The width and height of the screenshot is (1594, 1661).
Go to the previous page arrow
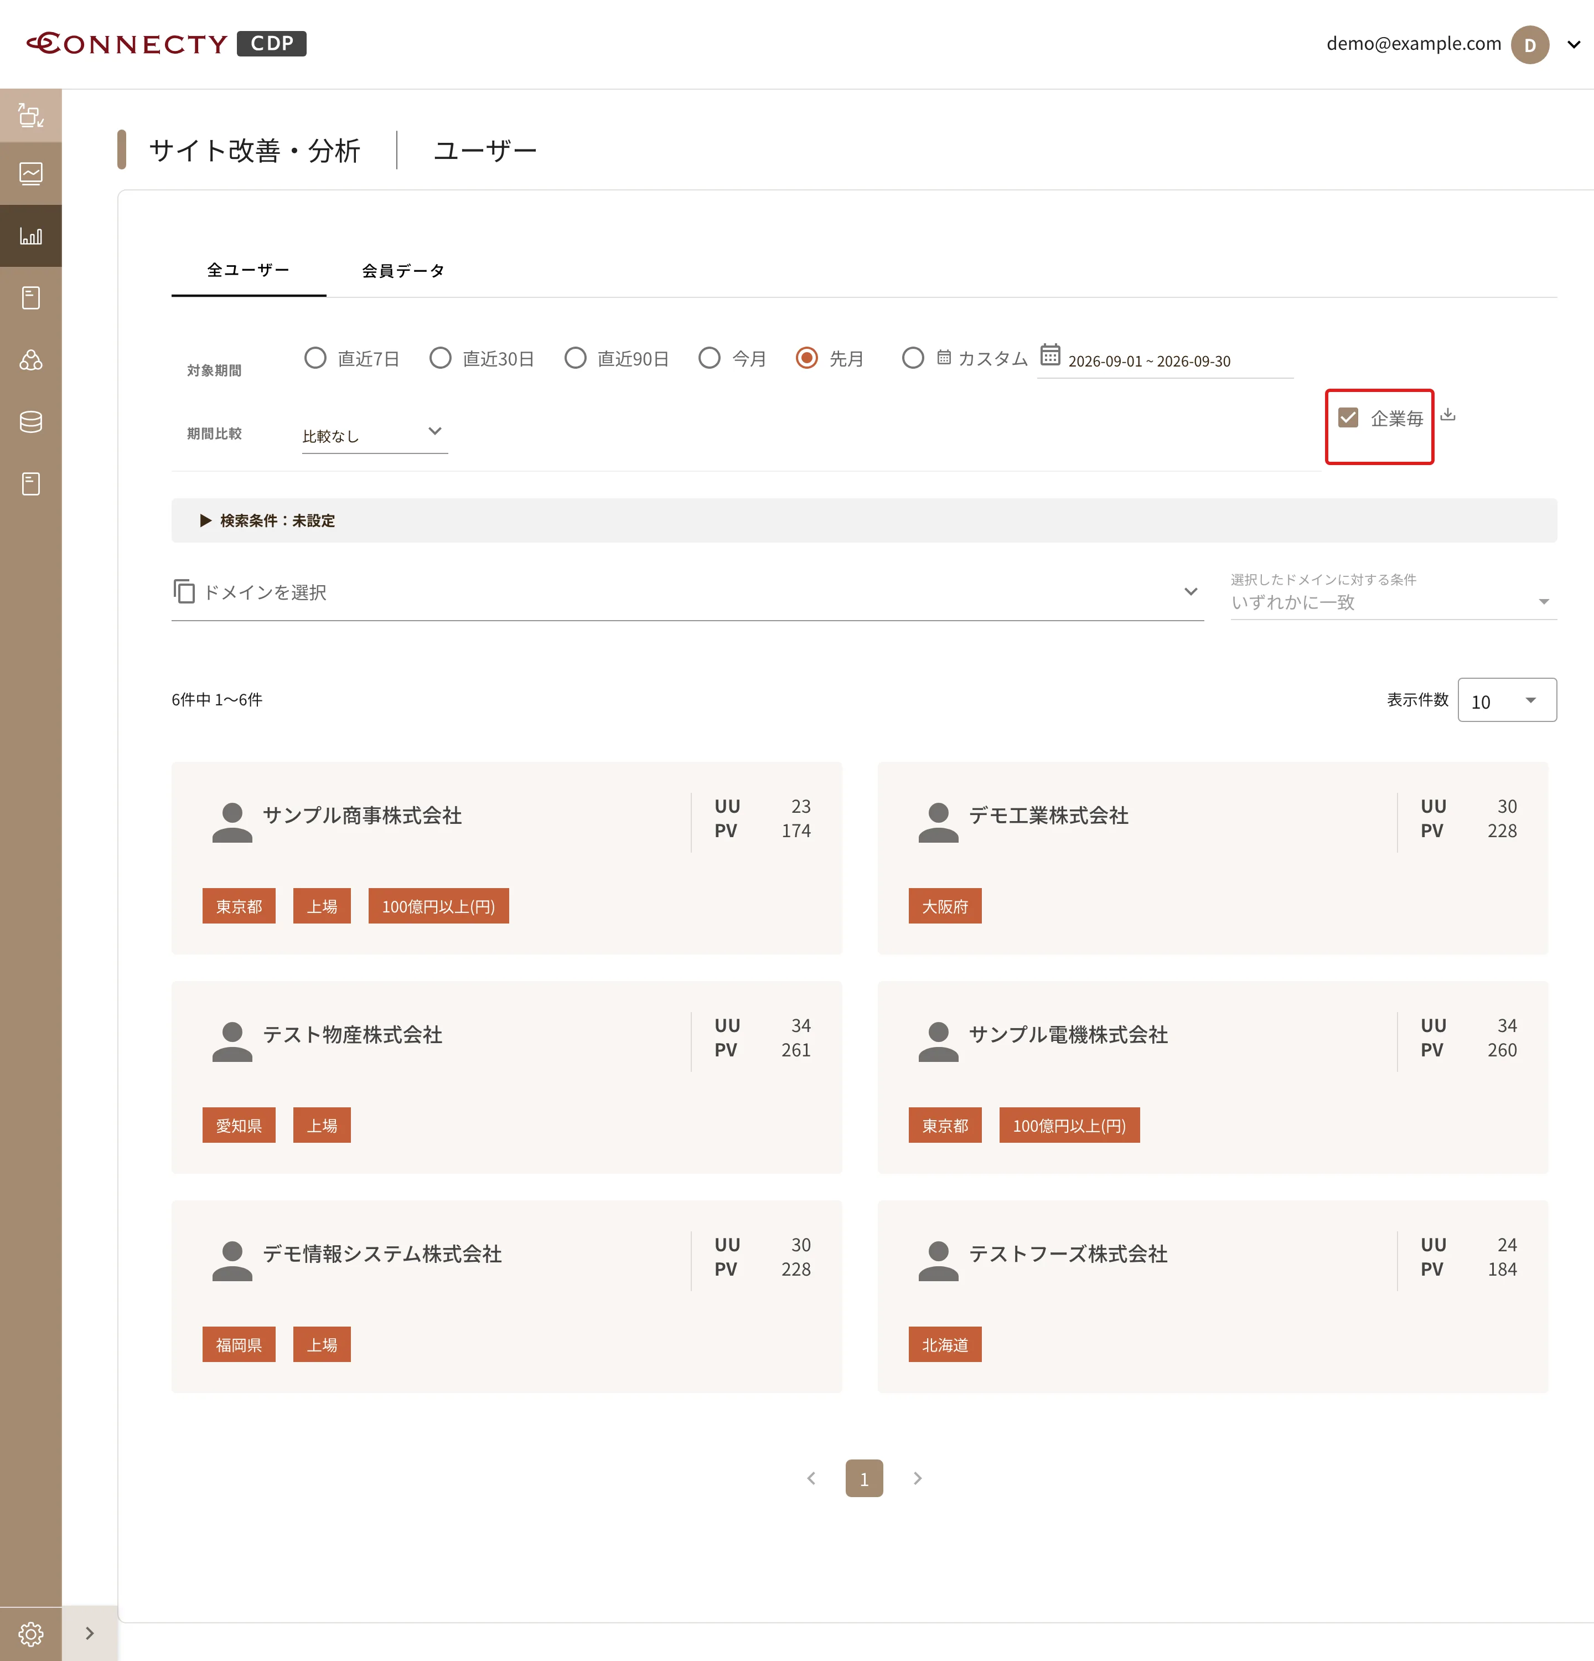[811, 1478]
